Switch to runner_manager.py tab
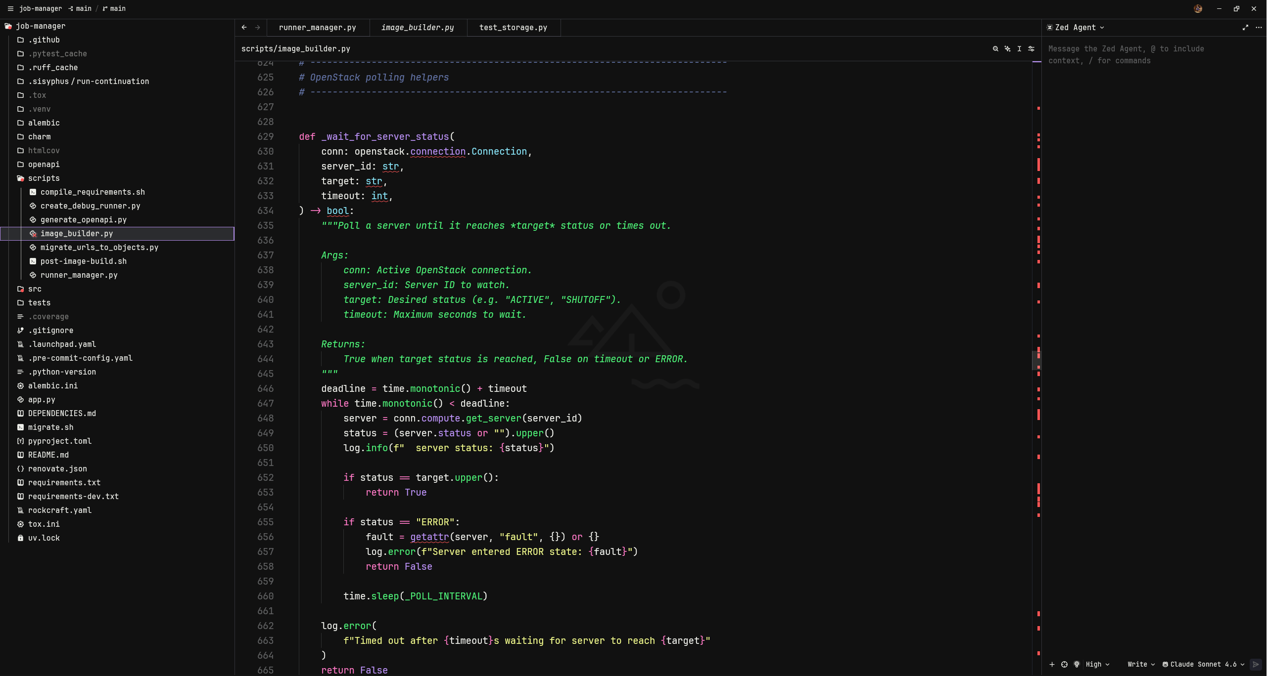 [x=318, y=28]
